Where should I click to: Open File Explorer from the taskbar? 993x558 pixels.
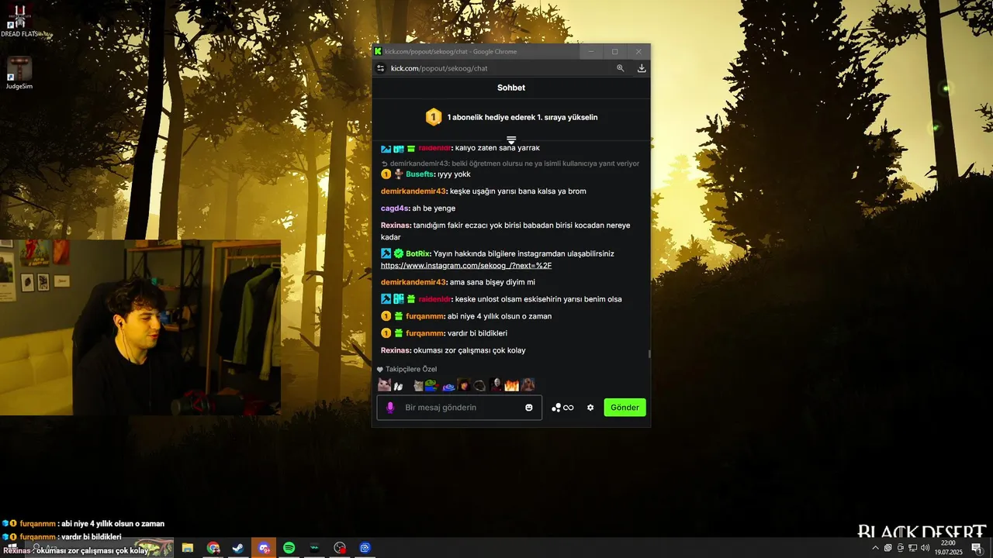188,548
